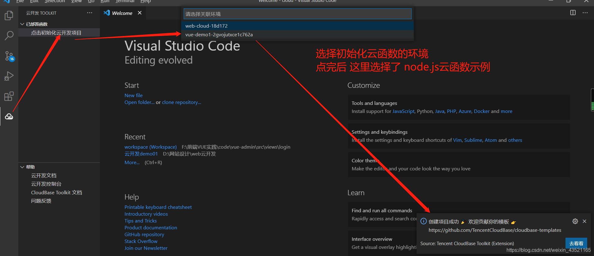Click the Tools and languages more link
This screenshot has height=256, width=594.
coord(507,111)
